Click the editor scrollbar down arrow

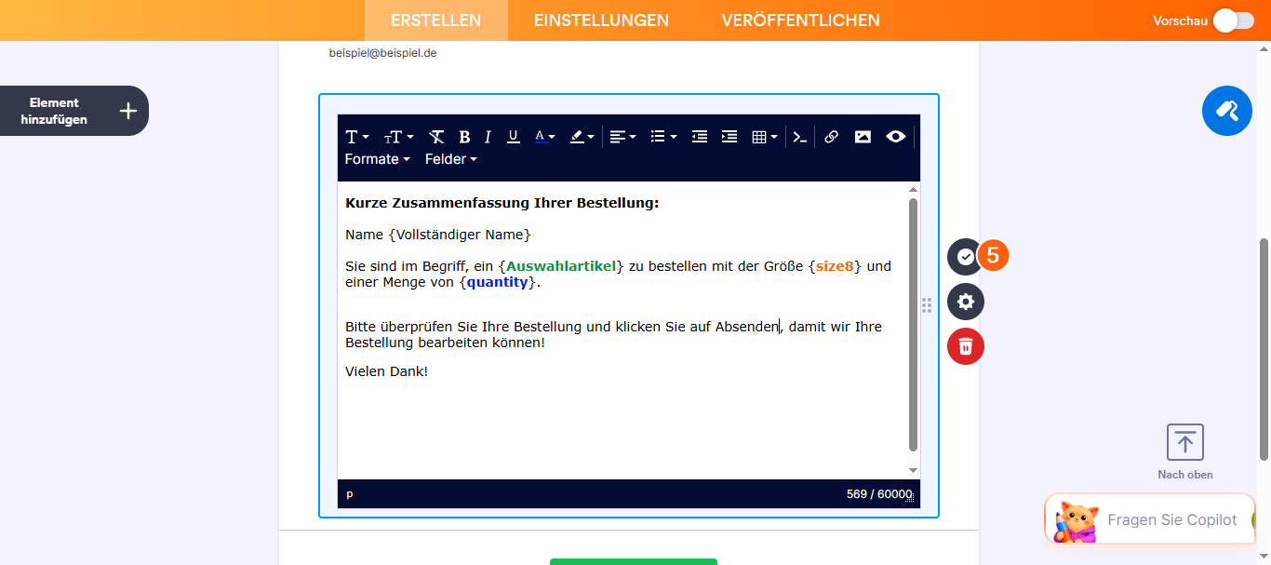click(913, 470)
